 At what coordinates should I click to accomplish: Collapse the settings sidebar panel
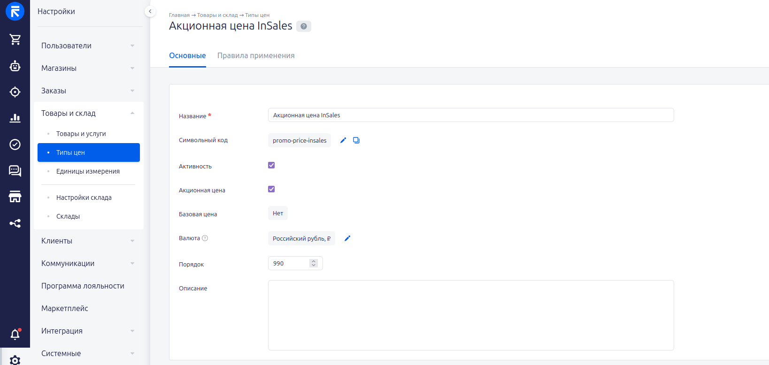point(150,11)
